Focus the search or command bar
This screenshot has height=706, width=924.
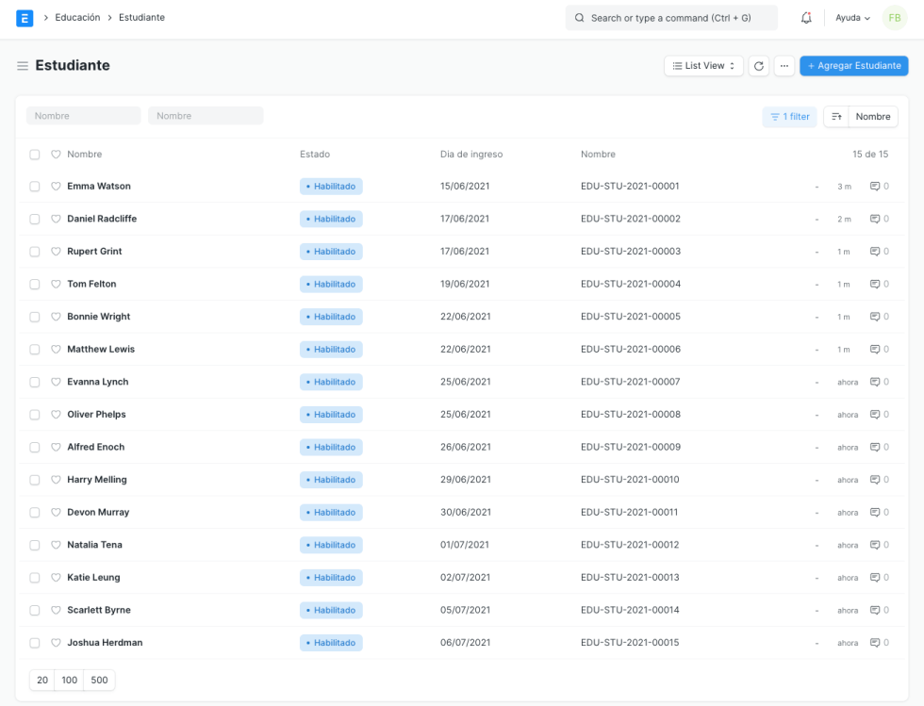671,18
